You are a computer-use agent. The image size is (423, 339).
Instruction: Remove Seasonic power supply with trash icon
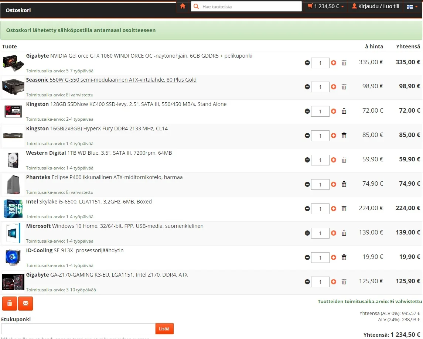pyautogui.click(x=344, y=87)
